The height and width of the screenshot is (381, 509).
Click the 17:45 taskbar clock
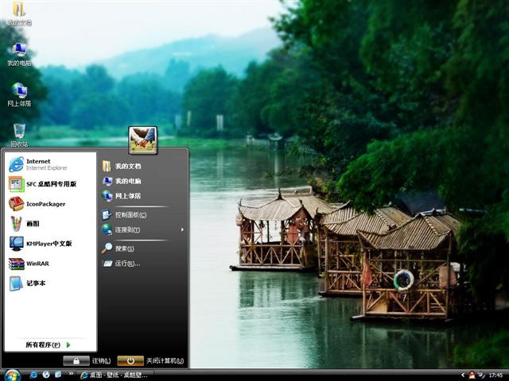pos(495,375)
